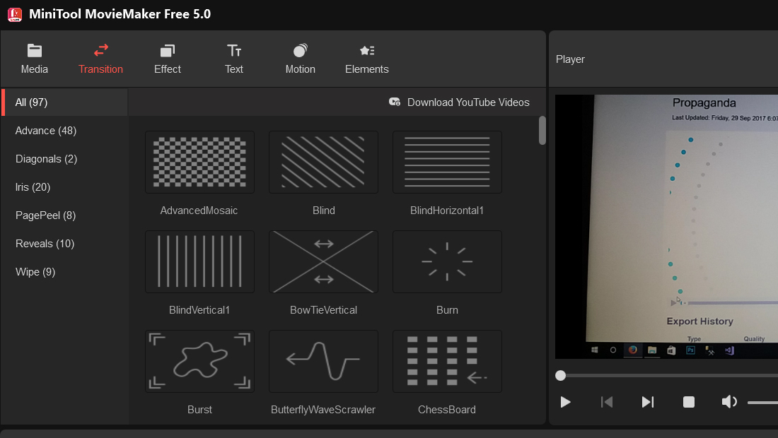Click Download YouTube Videos link
Viewport: 778px width, 438px height.
tap(459, 102)
